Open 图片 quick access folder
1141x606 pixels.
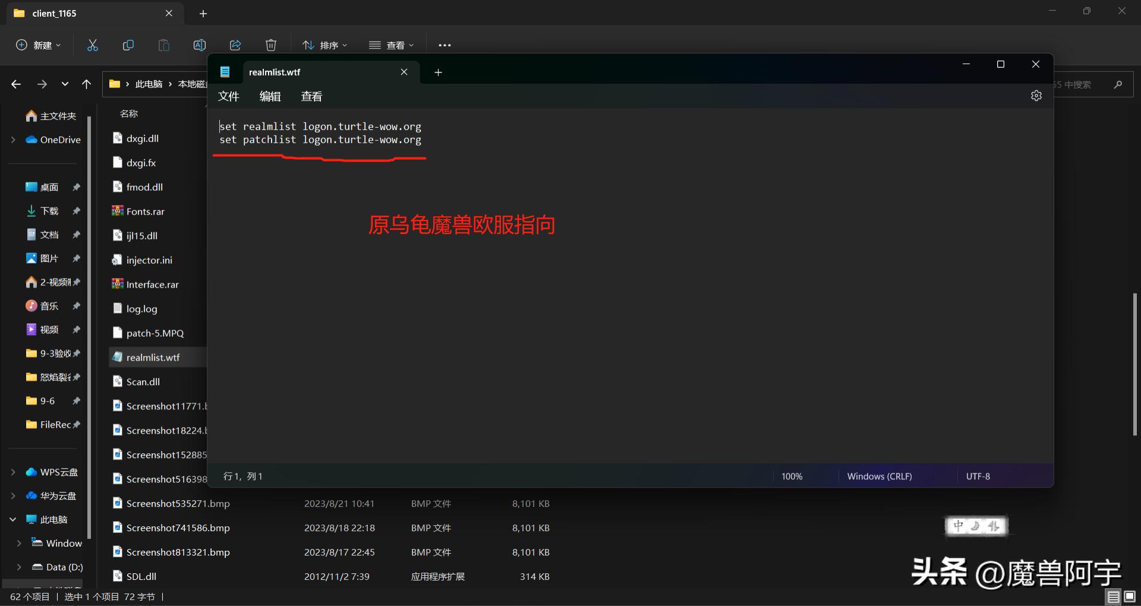(42, 258)
